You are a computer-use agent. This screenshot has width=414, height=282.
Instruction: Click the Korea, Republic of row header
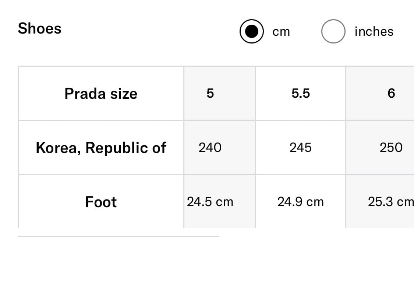click(x=101, y=147)
